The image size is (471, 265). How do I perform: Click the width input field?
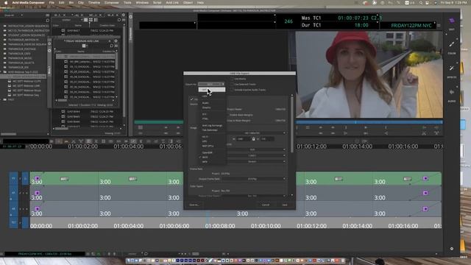coord(244,139)
